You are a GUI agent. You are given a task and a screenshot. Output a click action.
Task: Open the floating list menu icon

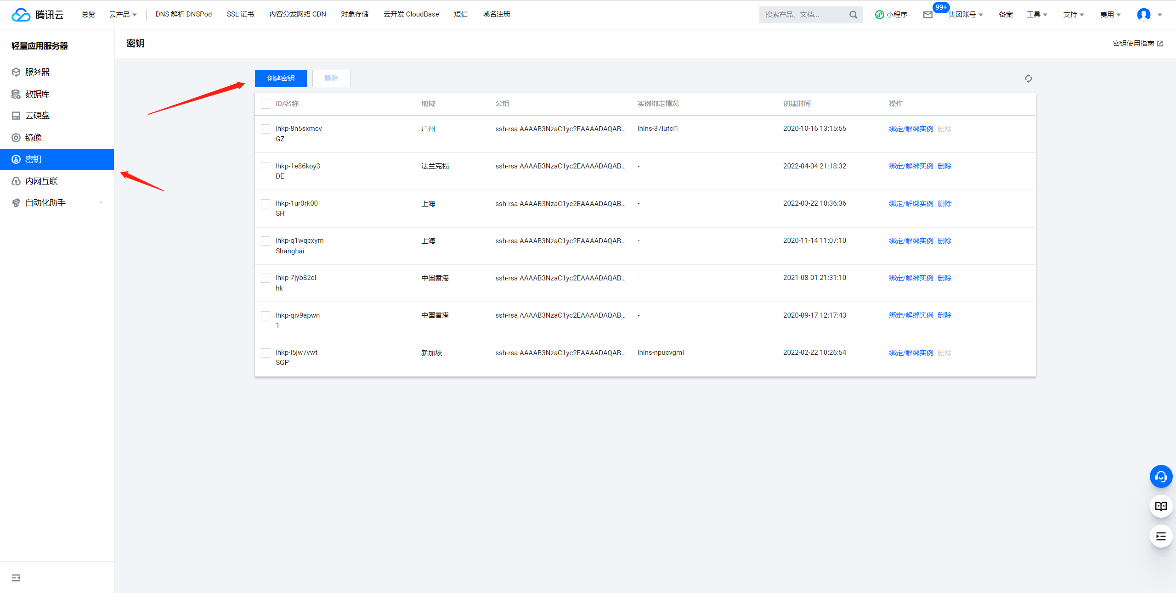pos(1160,536)
